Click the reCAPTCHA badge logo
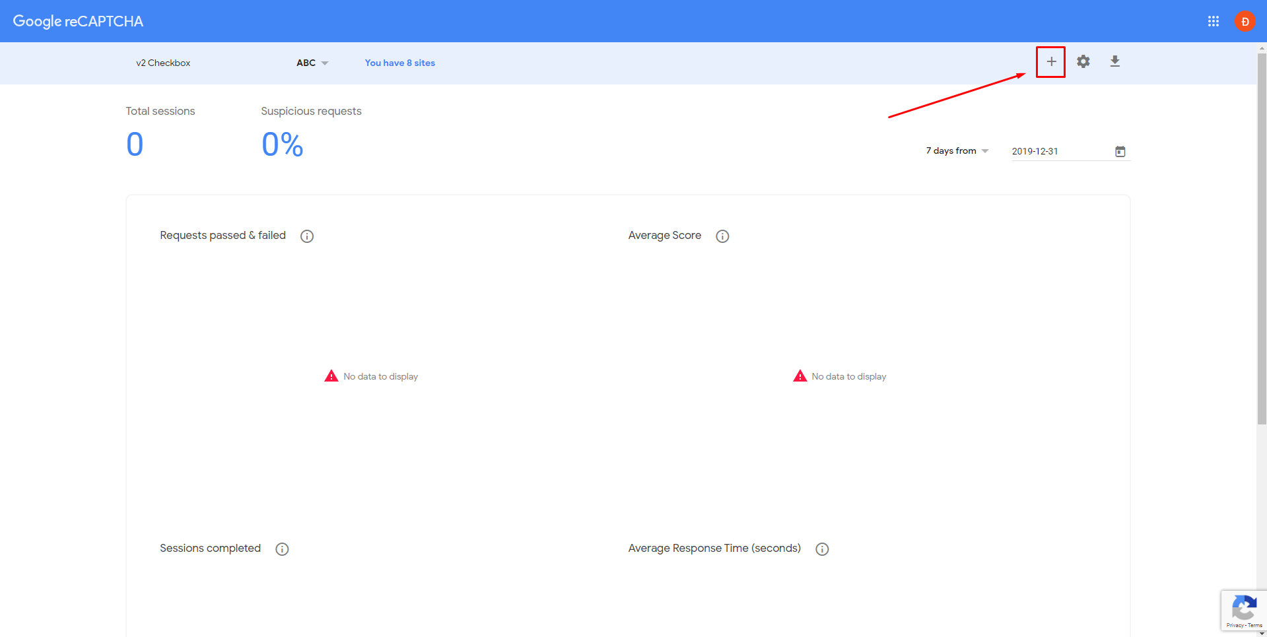This screenshot has height=637, width=1267. click(1244, 607)
